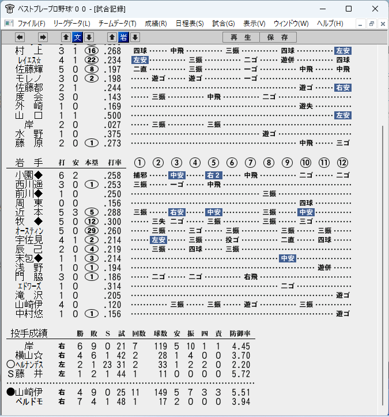Click ERA value 2.20 for ヘルナンデス
Screen dimensions: 389x417
pyautogui.click(x=241, y=365)
